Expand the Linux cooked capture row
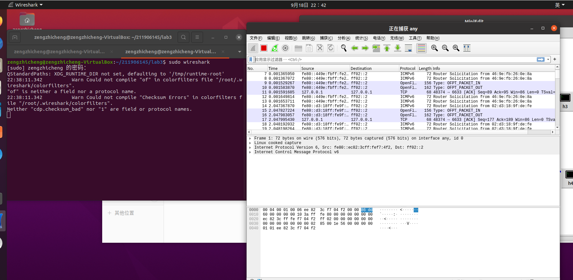Viewport: 573px width, 280px height. point(250,143)
